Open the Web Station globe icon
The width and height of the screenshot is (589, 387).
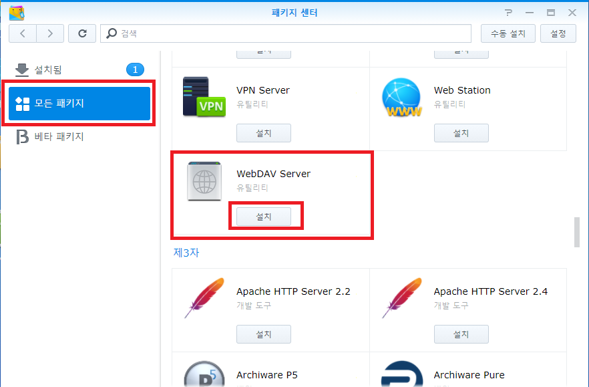click(x=401, y=97)
